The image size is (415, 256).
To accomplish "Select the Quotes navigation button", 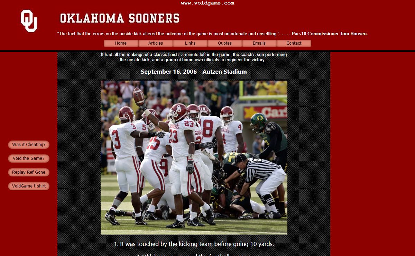I will pos(225,43).
